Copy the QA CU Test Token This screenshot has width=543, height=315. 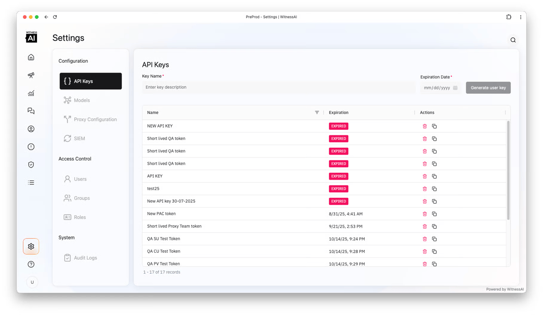[x=434, y=251]
